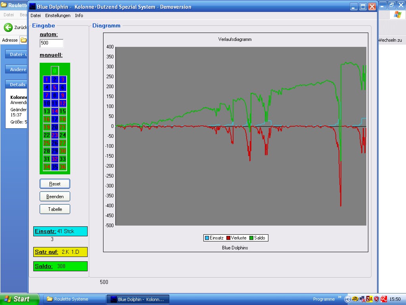Click the taskbar clock showing 15:50
406x305 pixels.
(x=395, y=299)
